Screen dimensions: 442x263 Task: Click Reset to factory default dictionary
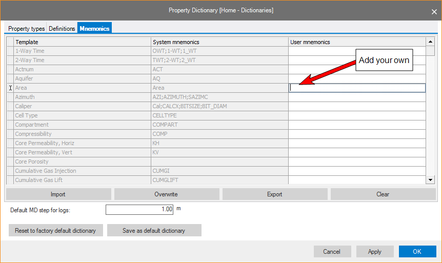pyautogui.click(x=55, y=231)
